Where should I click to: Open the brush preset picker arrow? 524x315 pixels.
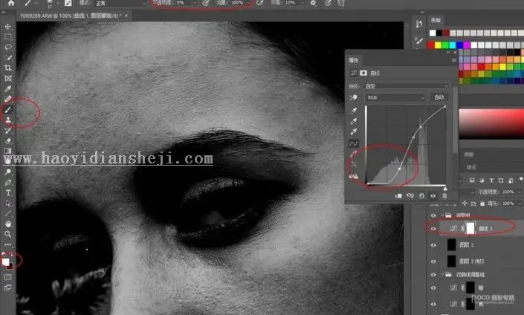(x=57, y=3)
